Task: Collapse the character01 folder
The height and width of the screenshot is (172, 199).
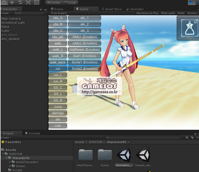Action: tap(6, 158)
